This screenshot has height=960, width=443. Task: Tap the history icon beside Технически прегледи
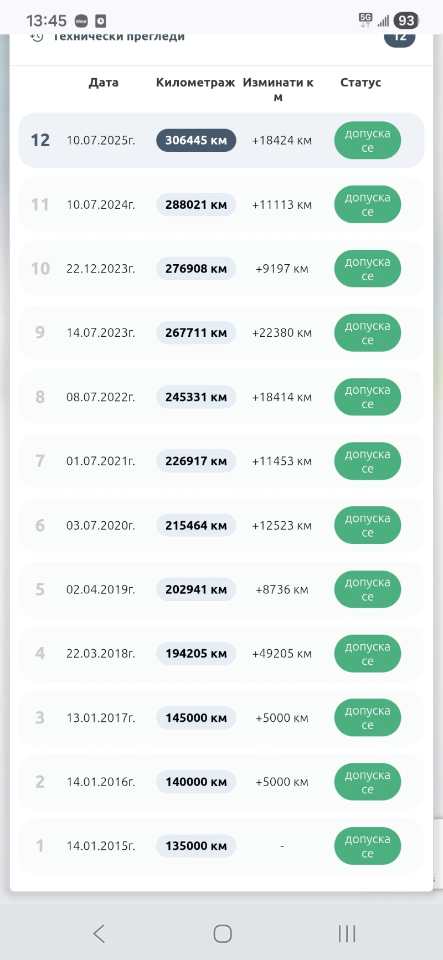[37, 38]
